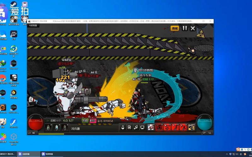Screen dimensions: 252x157
Task: Close the game stage with the X button
Action: click(192, 29)
